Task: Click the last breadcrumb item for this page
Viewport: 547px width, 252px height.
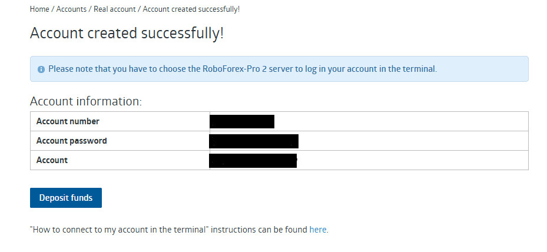Action: click(x=191, y=9)
